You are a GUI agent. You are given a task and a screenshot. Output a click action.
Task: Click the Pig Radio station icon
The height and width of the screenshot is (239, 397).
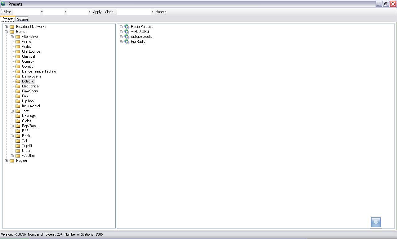coord(127,42)
